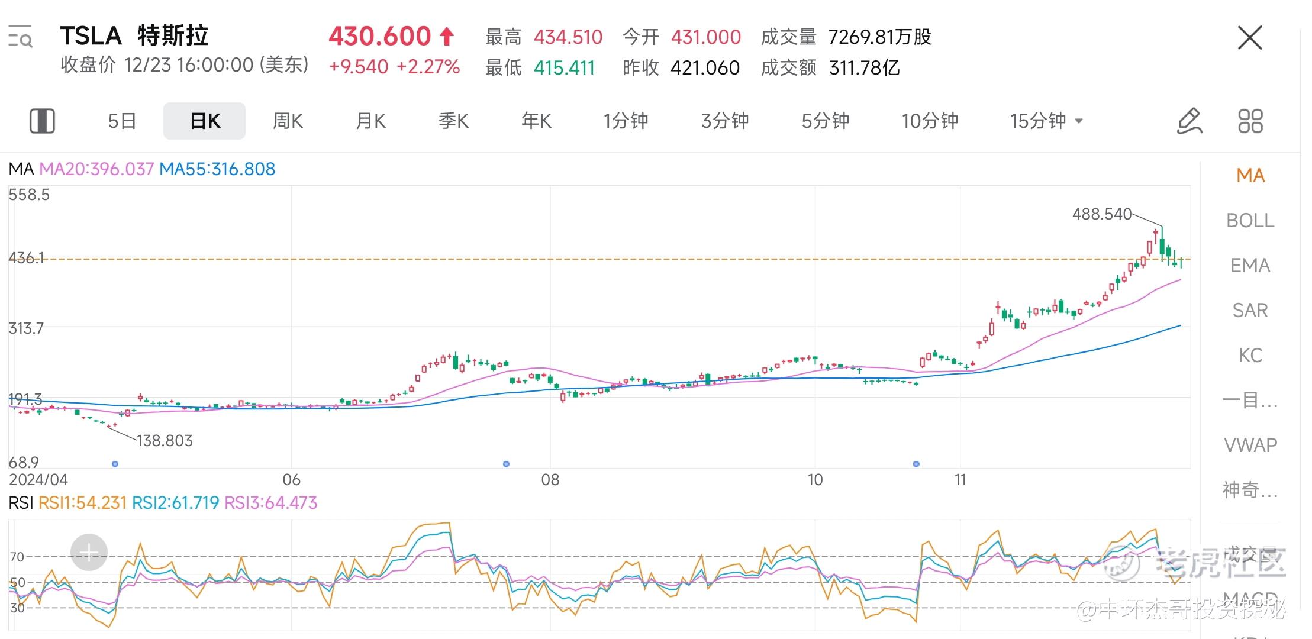Click the MA20:396.037 legend value
The width and height of the screenshot is (1312, 639).
point(96,169)
